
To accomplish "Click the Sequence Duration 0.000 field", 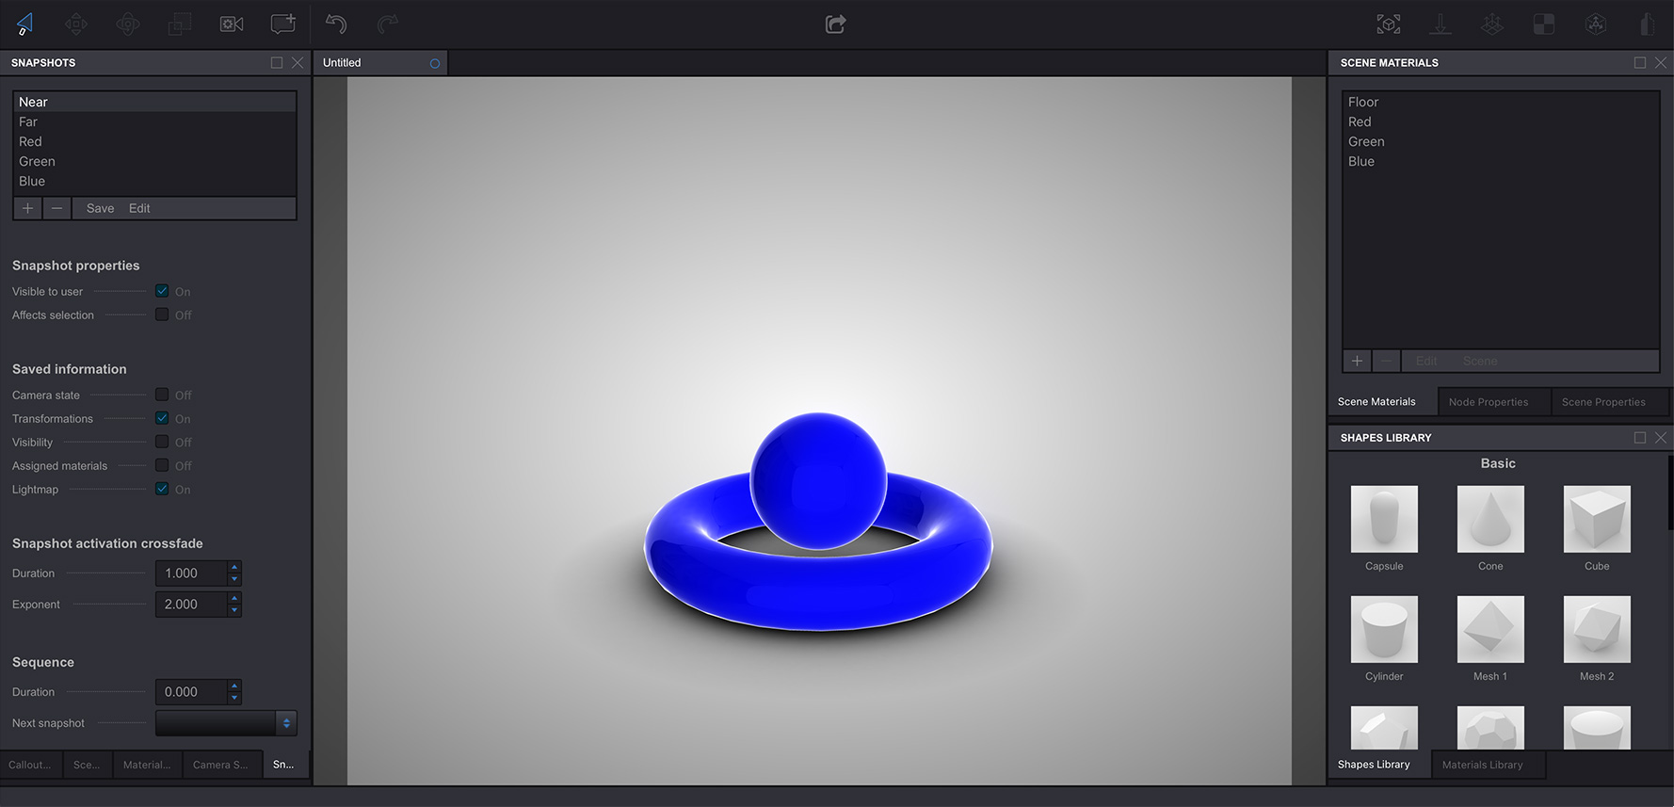I will 191,692.
